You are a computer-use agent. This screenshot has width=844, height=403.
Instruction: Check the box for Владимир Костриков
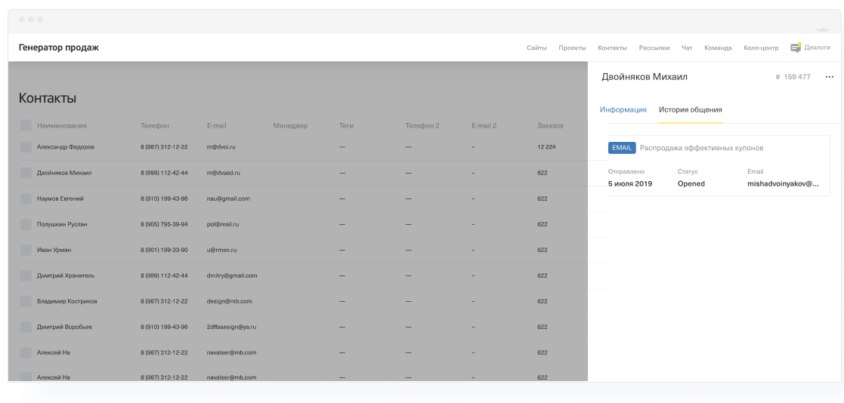pyautogui.click(x=25, y=301)
